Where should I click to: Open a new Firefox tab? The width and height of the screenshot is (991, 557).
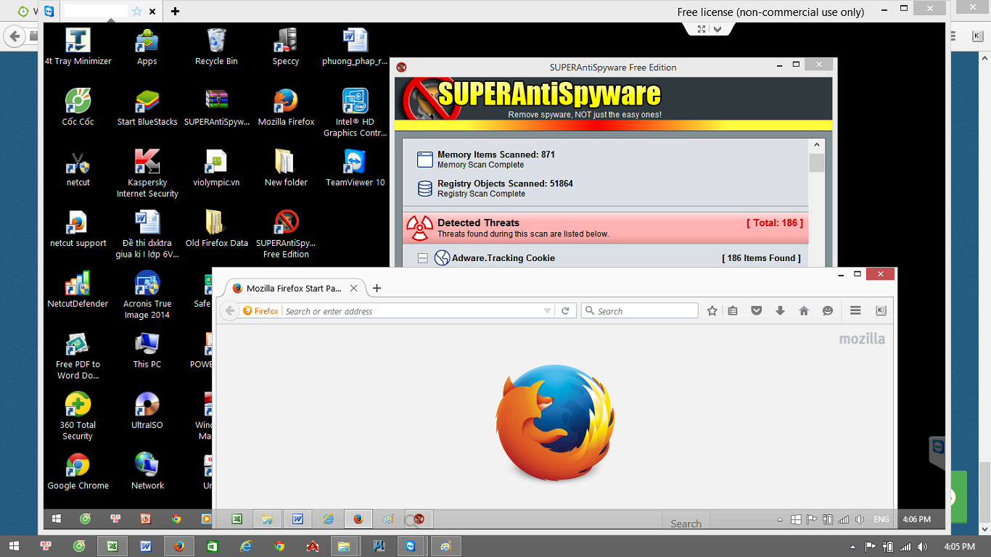coord(377,288)
